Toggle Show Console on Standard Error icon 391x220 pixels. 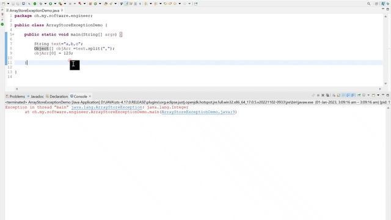point(353,95)
